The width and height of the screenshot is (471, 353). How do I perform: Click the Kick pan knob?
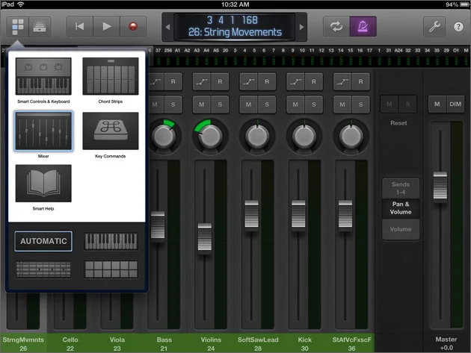click(x=304, y=136)
